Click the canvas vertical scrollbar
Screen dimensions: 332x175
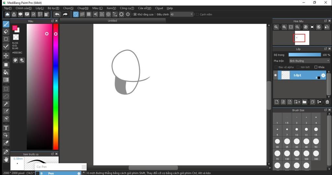pos(269,95)
